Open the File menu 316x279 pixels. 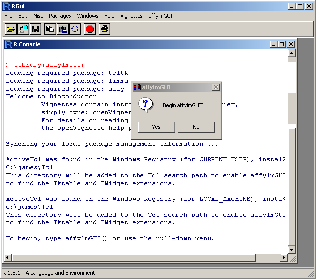(9, 16)
